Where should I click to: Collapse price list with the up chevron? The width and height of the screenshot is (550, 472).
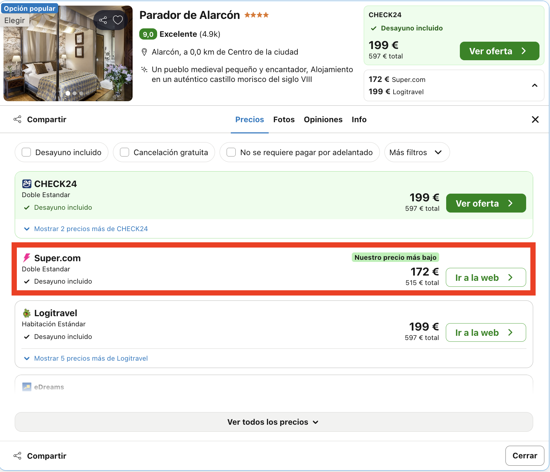[535, 85]
